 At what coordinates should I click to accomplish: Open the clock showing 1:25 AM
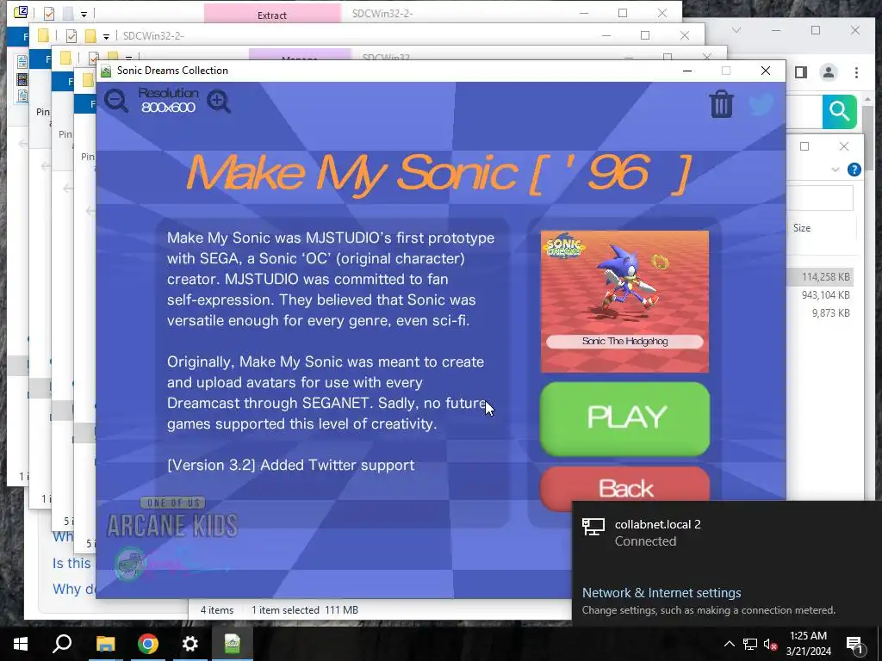coord(808,644)
